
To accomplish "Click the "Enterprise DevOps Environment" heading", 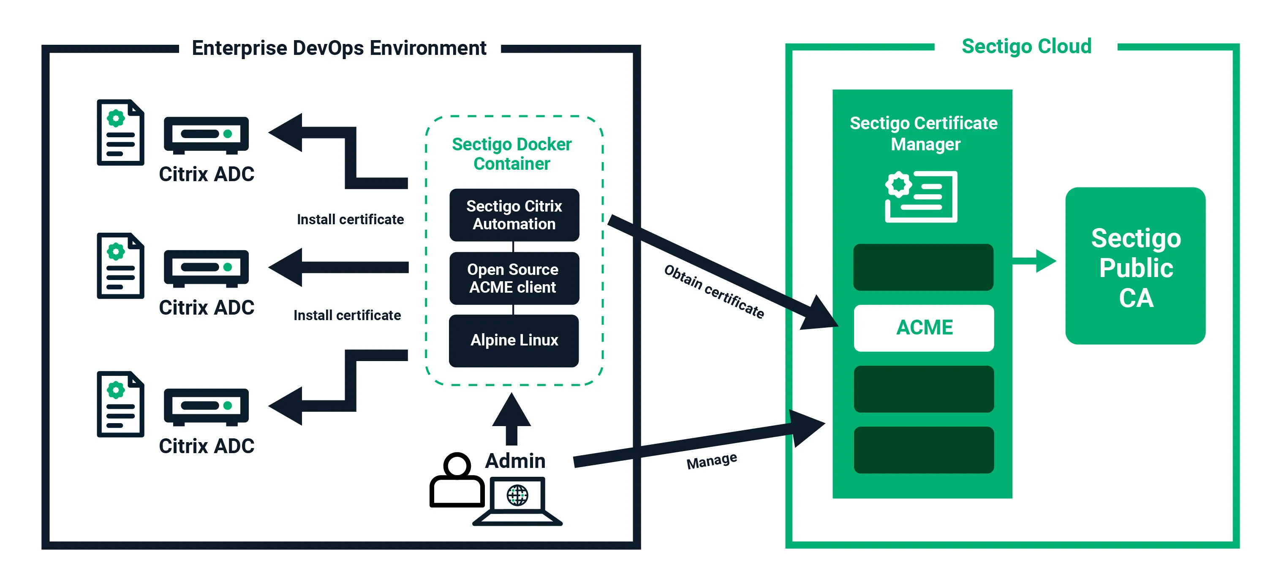I will [339, 48].
